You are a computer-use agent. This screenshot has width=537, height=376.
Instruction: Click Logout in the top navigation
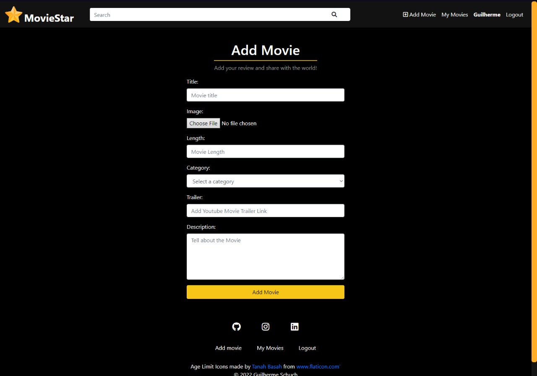(514, 14)
